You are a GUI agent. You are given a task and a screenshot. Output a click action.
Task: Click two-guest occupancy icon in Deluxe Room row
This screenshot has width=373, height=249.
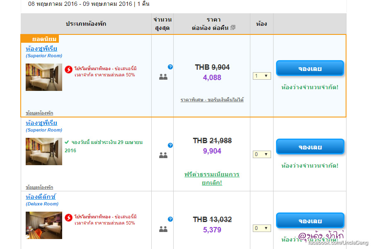pos(163,229)
